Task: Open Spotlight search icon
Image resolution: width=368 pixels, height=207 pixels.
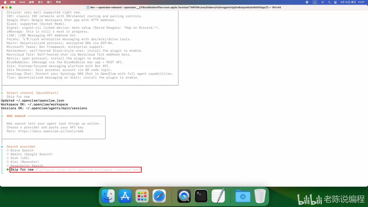Action: point(329,2)
